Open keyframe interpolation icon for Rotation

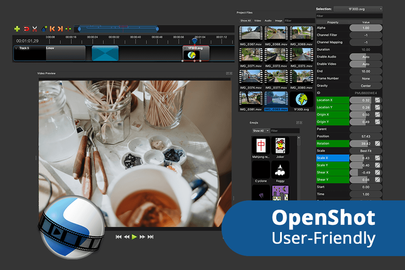pos(377,143)
